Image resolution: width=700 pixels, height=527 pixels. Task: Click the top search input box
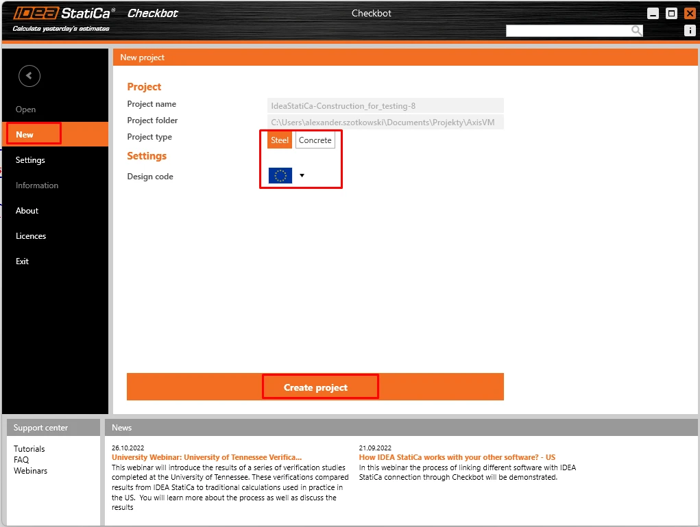click(568, 30)
